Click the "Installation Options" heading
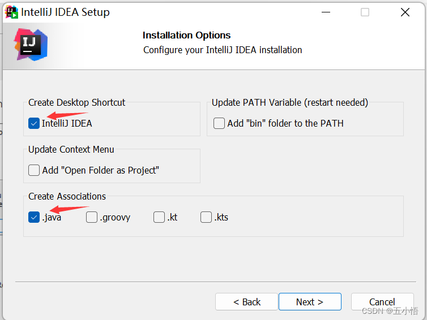Viewport: 427px width, 320px height. pos(186,36)
